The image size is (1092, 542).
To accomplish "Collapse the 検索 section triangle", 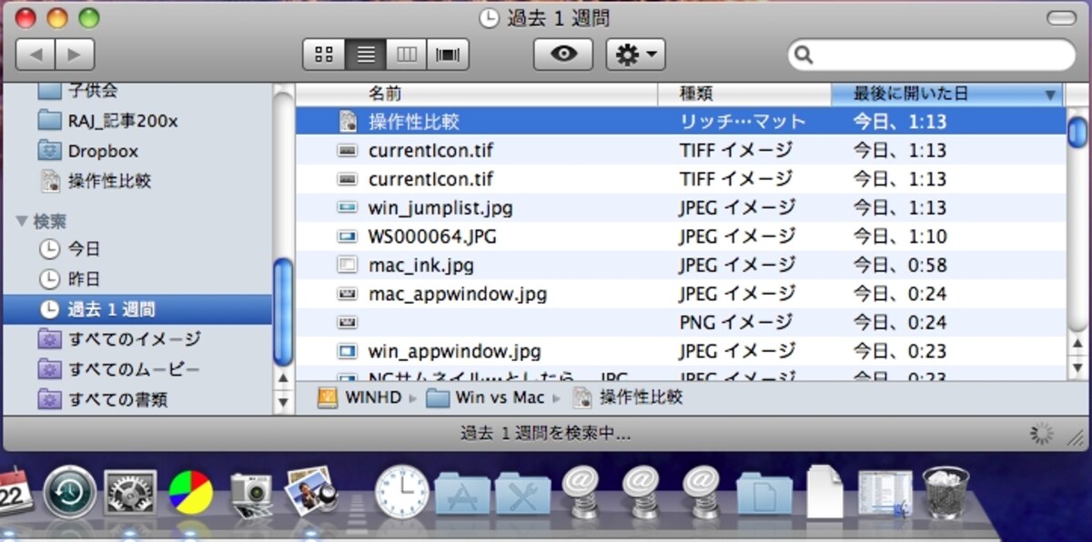I will click(x=22, y=222).
